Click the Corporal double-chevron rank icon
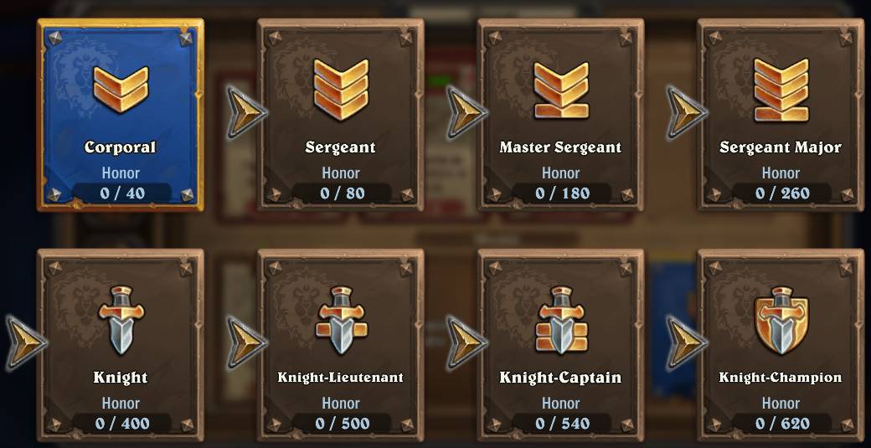871x448 pixels. (121, 89)
